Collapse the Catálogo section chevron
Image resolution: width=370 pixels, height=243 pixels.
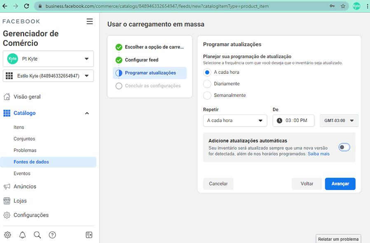[x=87, y=113]
